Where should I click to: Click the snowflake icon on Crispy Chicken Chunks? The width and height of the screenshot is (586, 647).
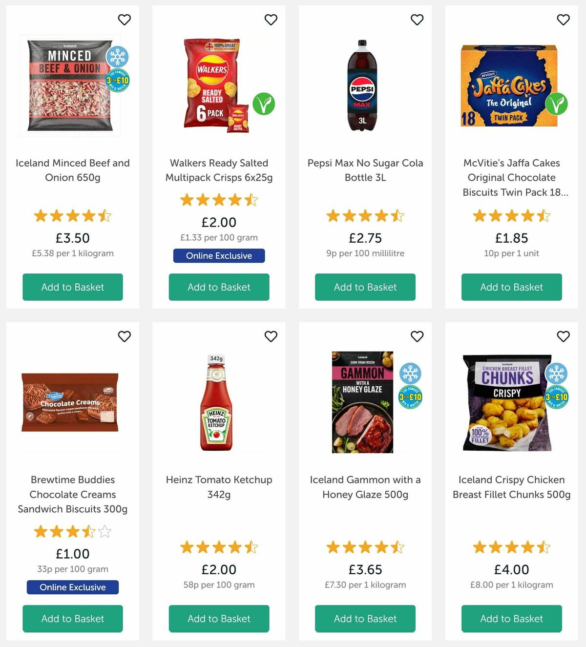557,374
